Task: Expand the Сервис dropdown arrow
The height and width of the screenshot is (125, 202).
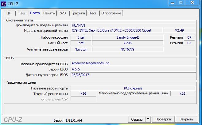Action: (x=148, y=119)
